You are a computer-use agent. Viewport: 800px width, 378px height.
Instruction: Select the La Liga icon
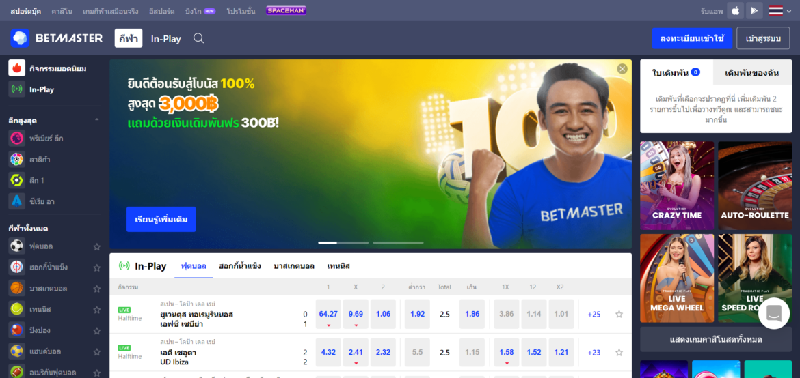click(x=17, y=160)
